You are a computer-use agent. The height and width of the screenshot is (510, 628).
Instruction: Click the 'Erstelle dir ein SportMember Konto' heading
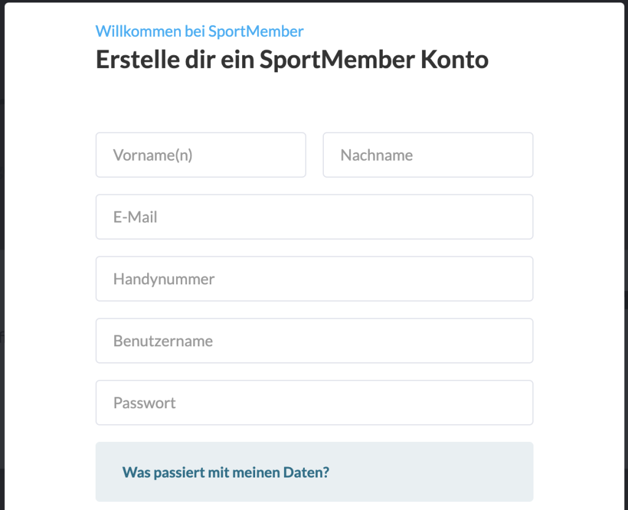pyautogui.click(x=292, y=60)
